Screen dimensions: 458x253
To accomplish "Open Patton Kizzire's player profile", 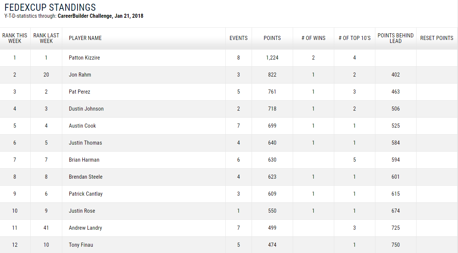I will pos(84,58).
